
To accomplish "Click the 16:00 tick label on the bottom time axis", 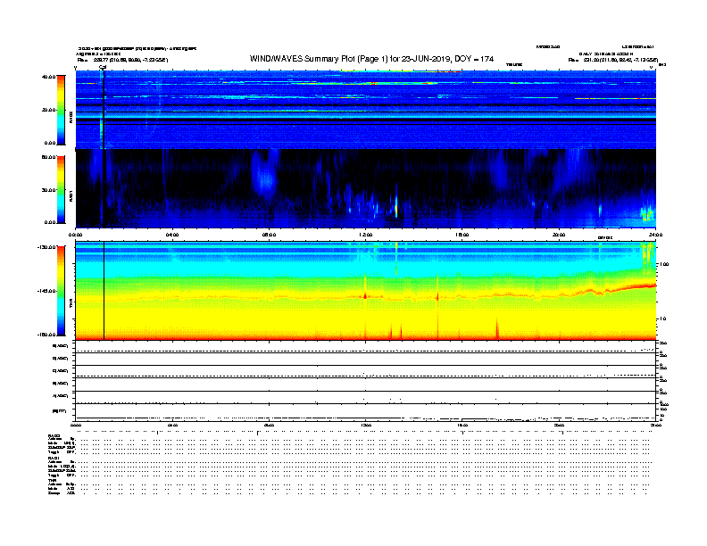I will click(x=462, y=425).
